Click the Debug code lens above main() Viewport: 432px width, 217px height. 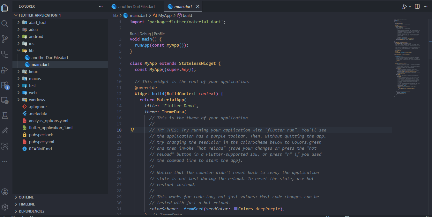[x=145, y=34]
